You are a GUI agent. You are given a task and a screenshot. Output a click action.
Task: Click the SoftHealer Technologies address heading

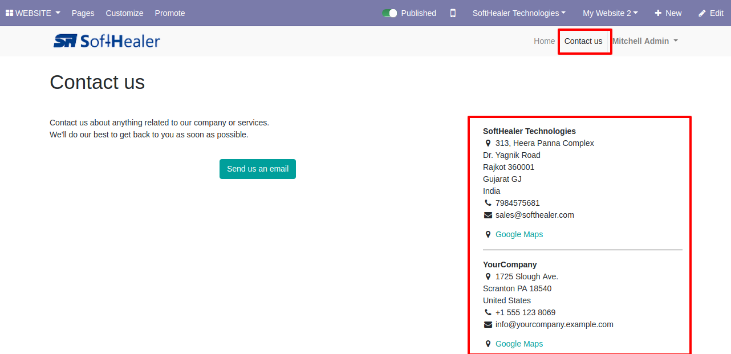(529, 131)
